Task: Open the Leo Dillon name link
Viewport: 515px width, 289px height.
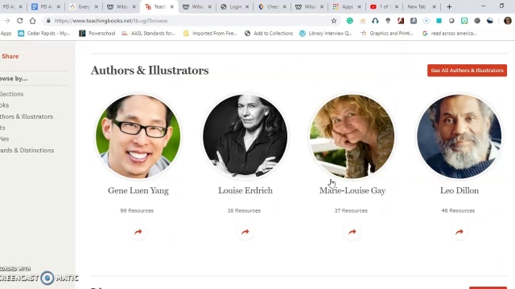Action: 459,191
